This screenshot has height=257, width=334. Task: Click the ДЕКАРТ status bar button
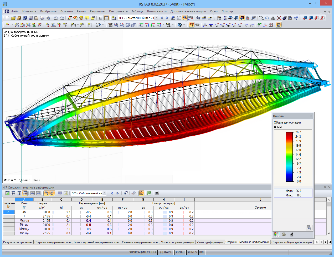[166, 252]
